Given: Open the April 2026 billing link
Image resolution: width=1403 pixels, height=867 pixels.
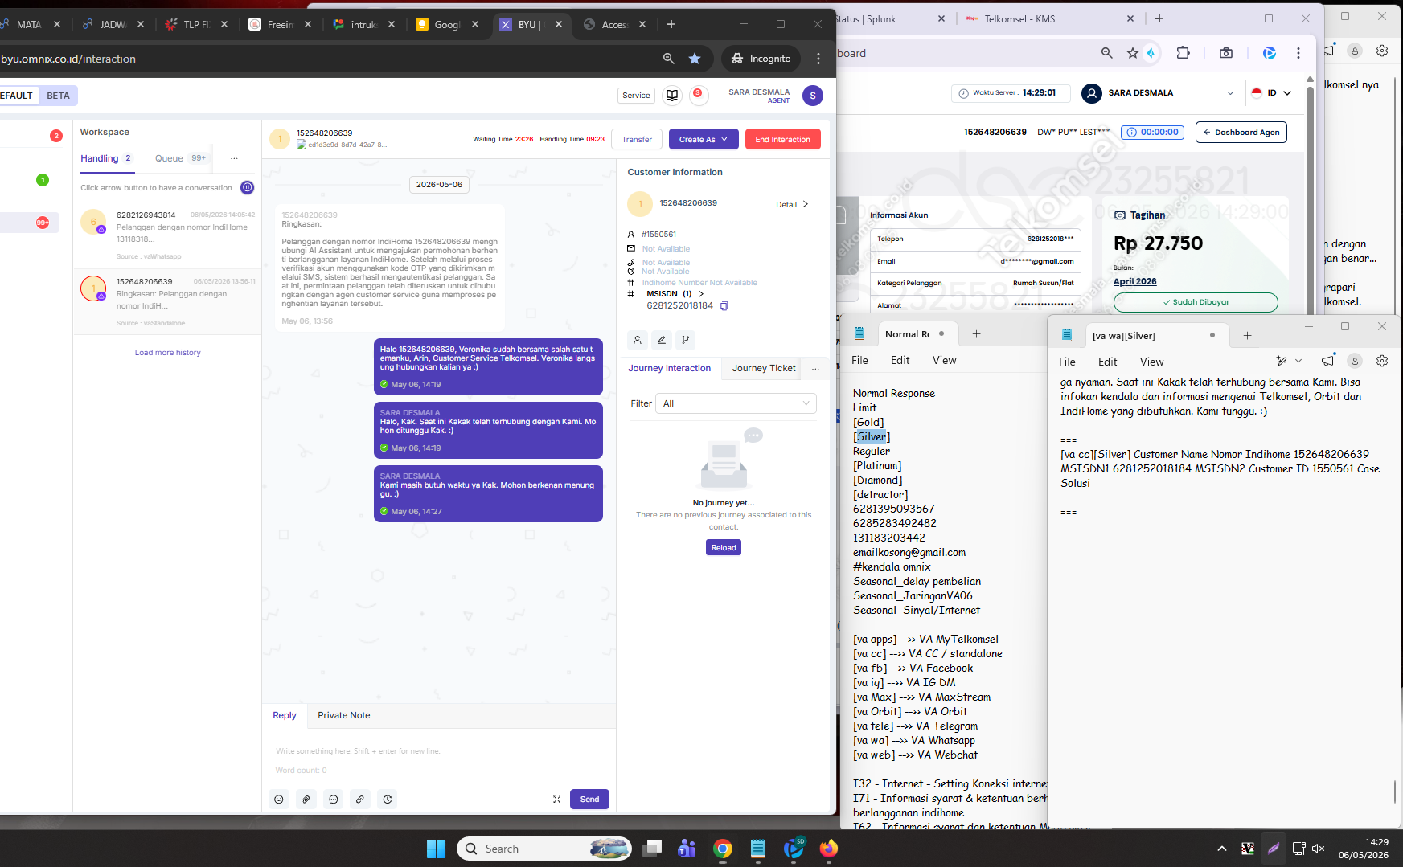Looking at the screenshot, I should pos(1134,282).
